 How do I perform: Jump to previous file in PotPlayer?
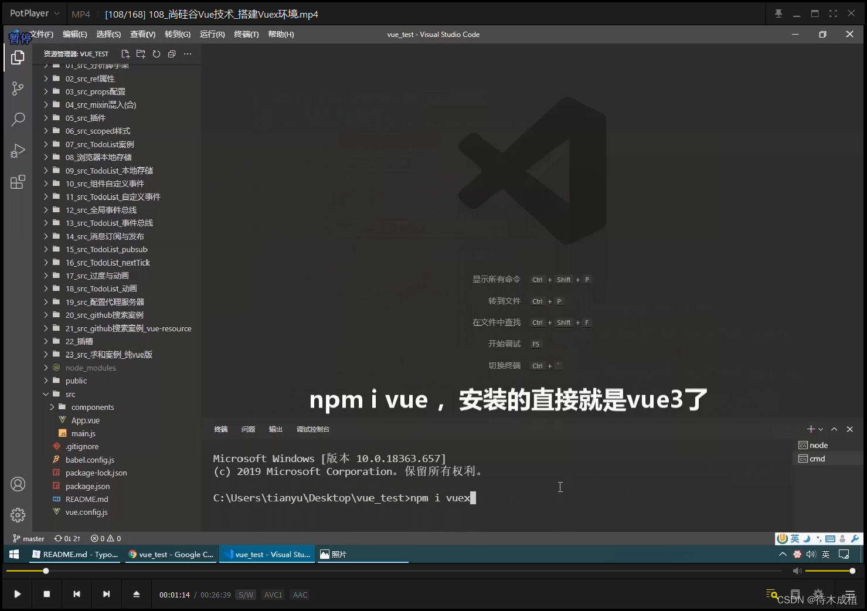coord(77,594)
